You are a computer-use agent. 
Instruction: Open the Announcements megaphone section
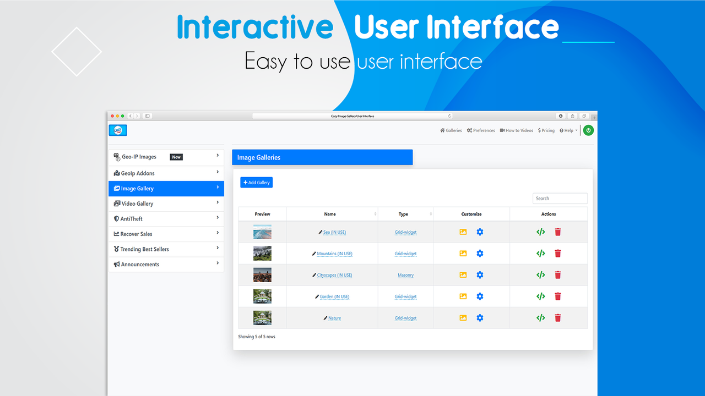[x=140, y=264]
